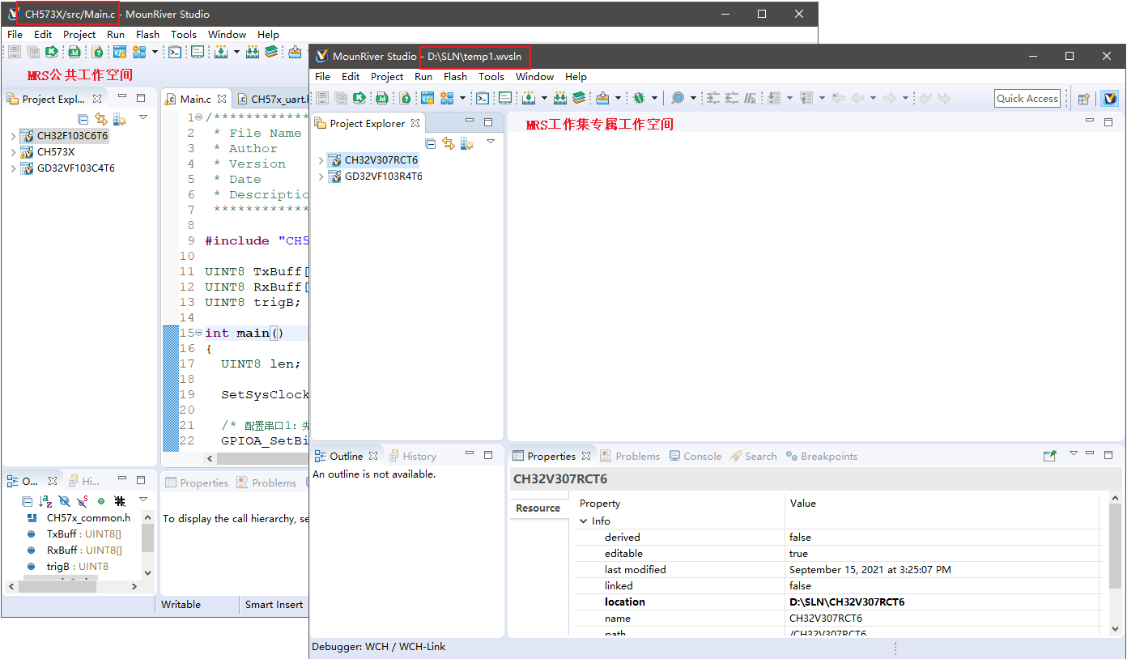Toggle code fold marker at line 15
The width and height of the screenshot is (1127, 659).
pos(199,333)
